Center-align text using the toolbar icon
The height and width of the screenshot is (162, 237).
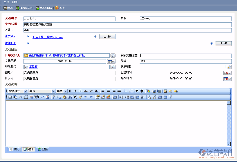click(x=108, y=91)
